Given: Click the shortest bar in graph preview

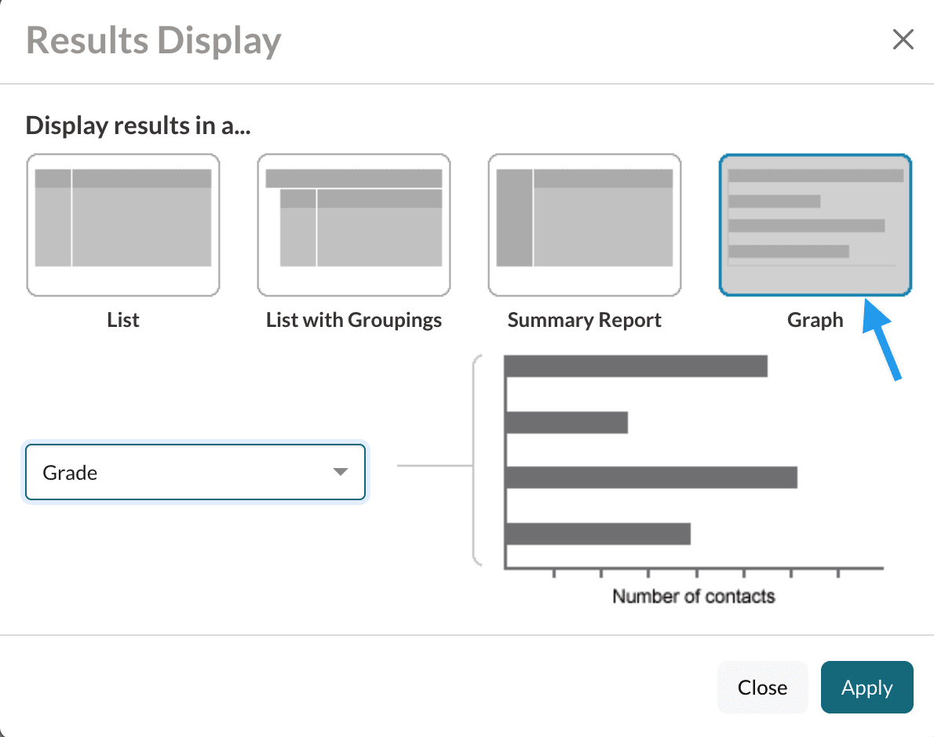Looking at the screenshot, I should click(567, 423).
